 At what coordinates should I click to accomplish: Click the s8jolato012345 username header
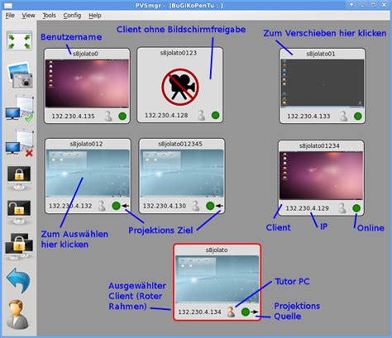pos(180,144)
